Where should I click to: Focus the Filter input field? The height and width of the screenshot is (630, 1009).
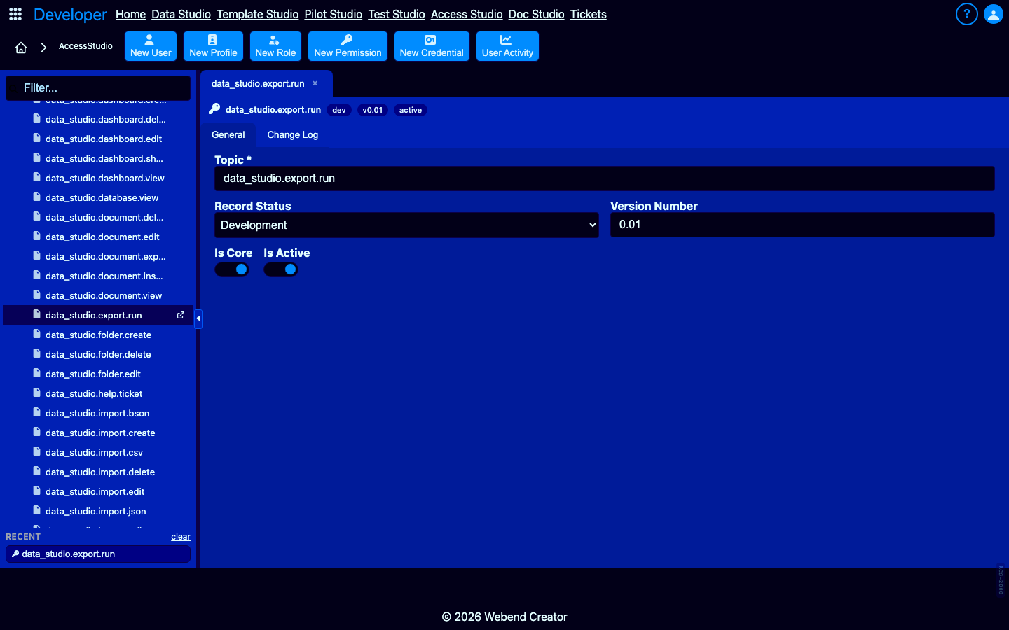(x=98, y=88)
